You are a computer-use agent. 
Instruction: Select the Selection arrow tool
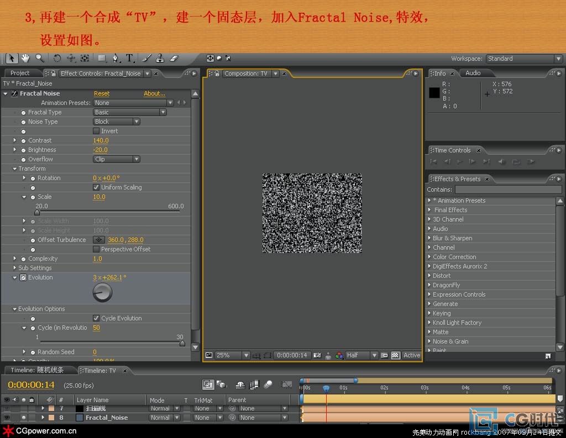[x=12, y=58]
